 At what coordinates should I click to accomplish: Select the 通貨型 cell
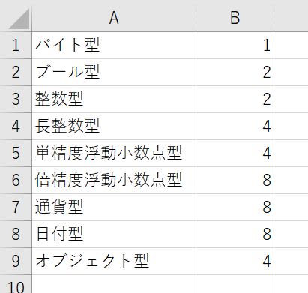pyautogui.click(x=114, y=207)
